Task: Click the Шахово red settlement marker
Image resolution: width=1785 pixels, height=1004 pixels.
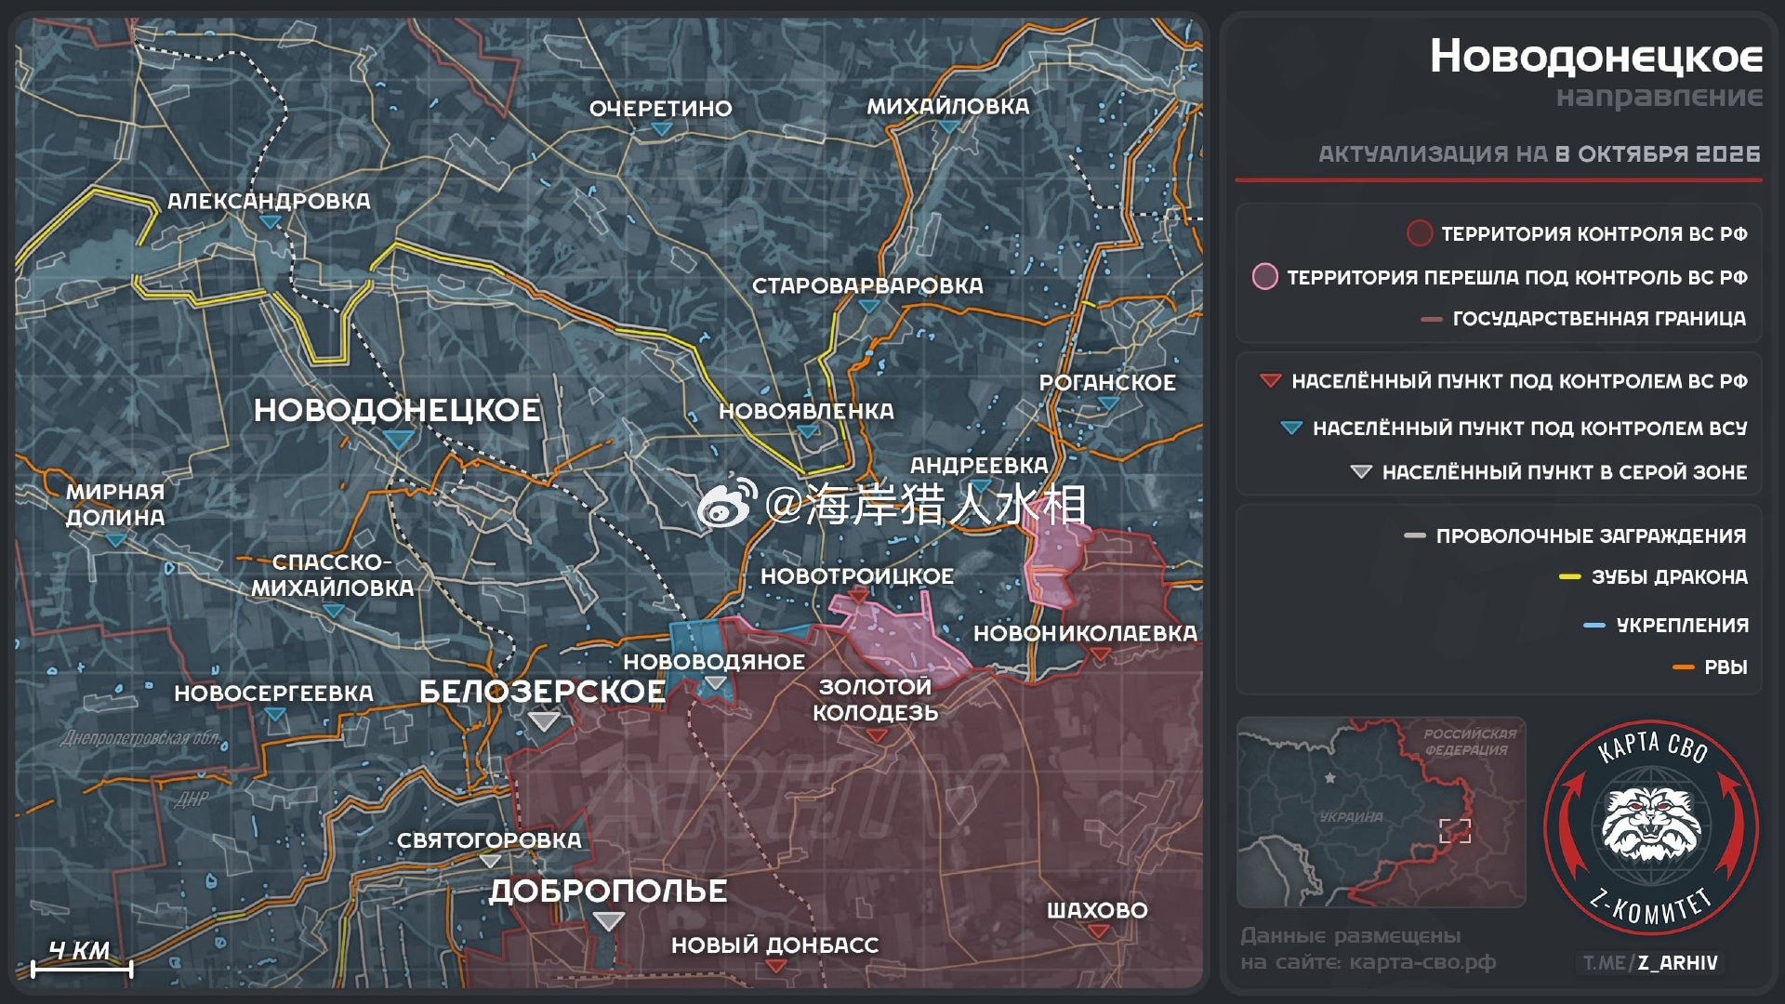Action: click(x=1098, y=931)
